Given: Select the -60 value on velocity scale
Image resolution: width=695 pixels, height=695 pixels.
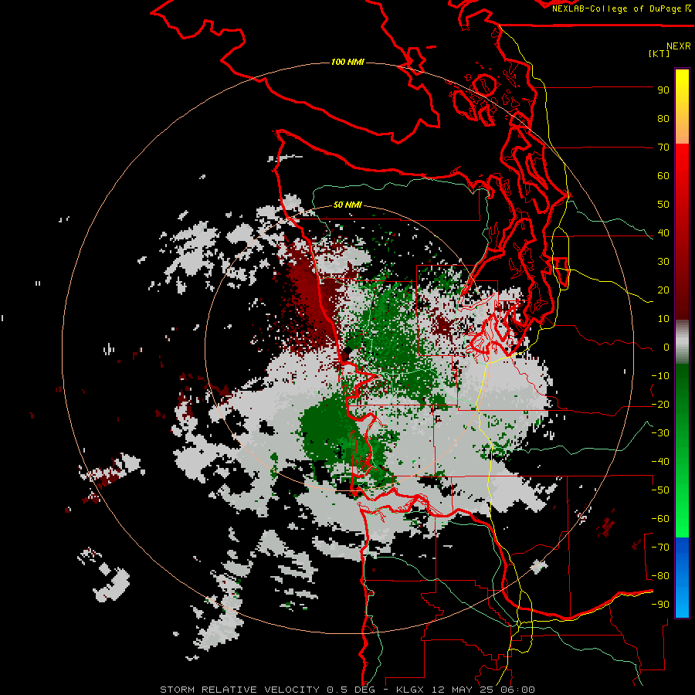Looking at the screenshot, I should click(660, 519).
